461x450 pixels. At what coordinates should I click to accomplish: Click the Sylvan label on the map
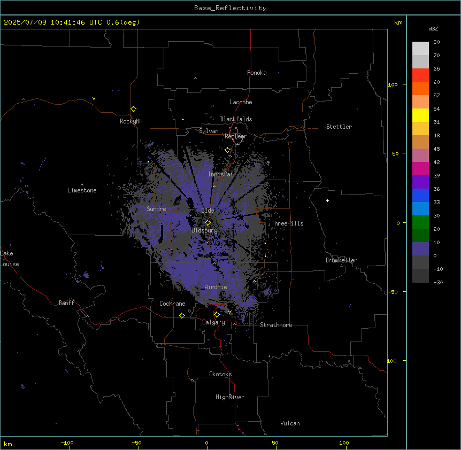click(x=209, y=131)
